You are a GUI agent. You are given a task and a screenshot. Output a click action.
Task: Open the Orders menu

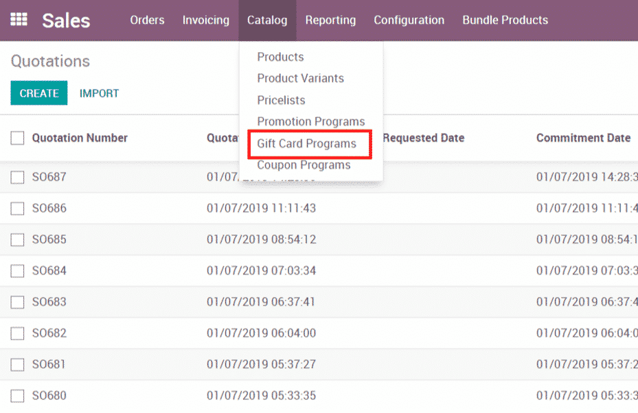[147, 21]
